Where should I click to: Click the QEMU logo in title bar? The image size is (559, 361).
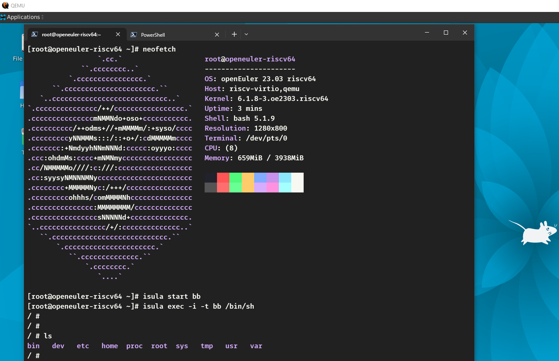[5, 5]
